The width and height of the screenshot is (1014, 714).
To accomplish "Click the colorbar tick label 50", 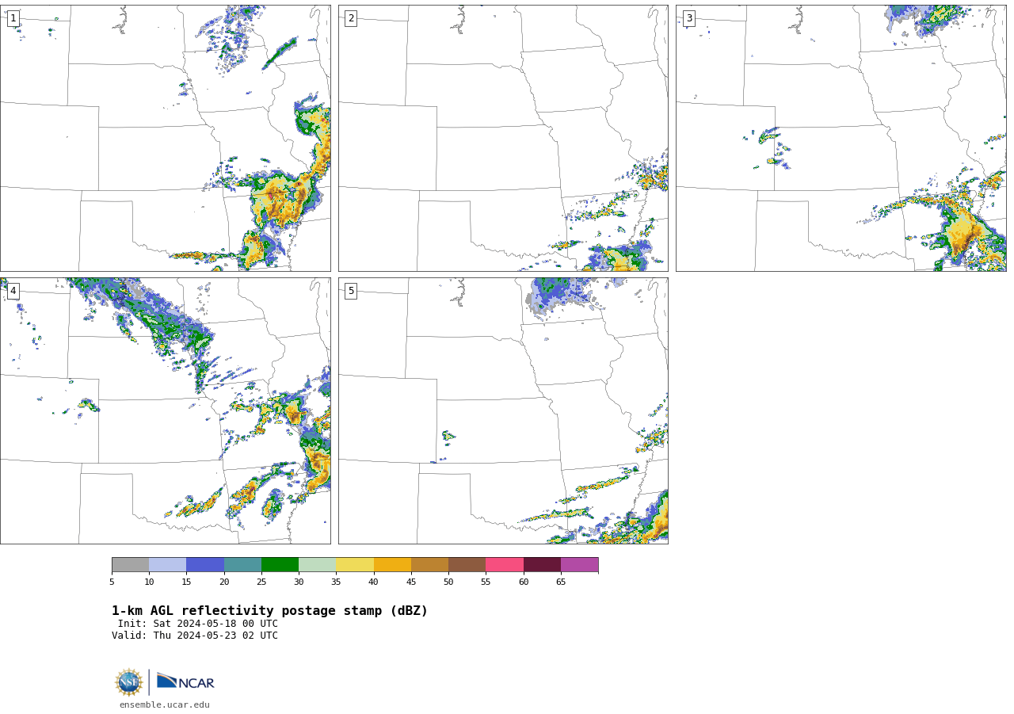I will [448, 582].
